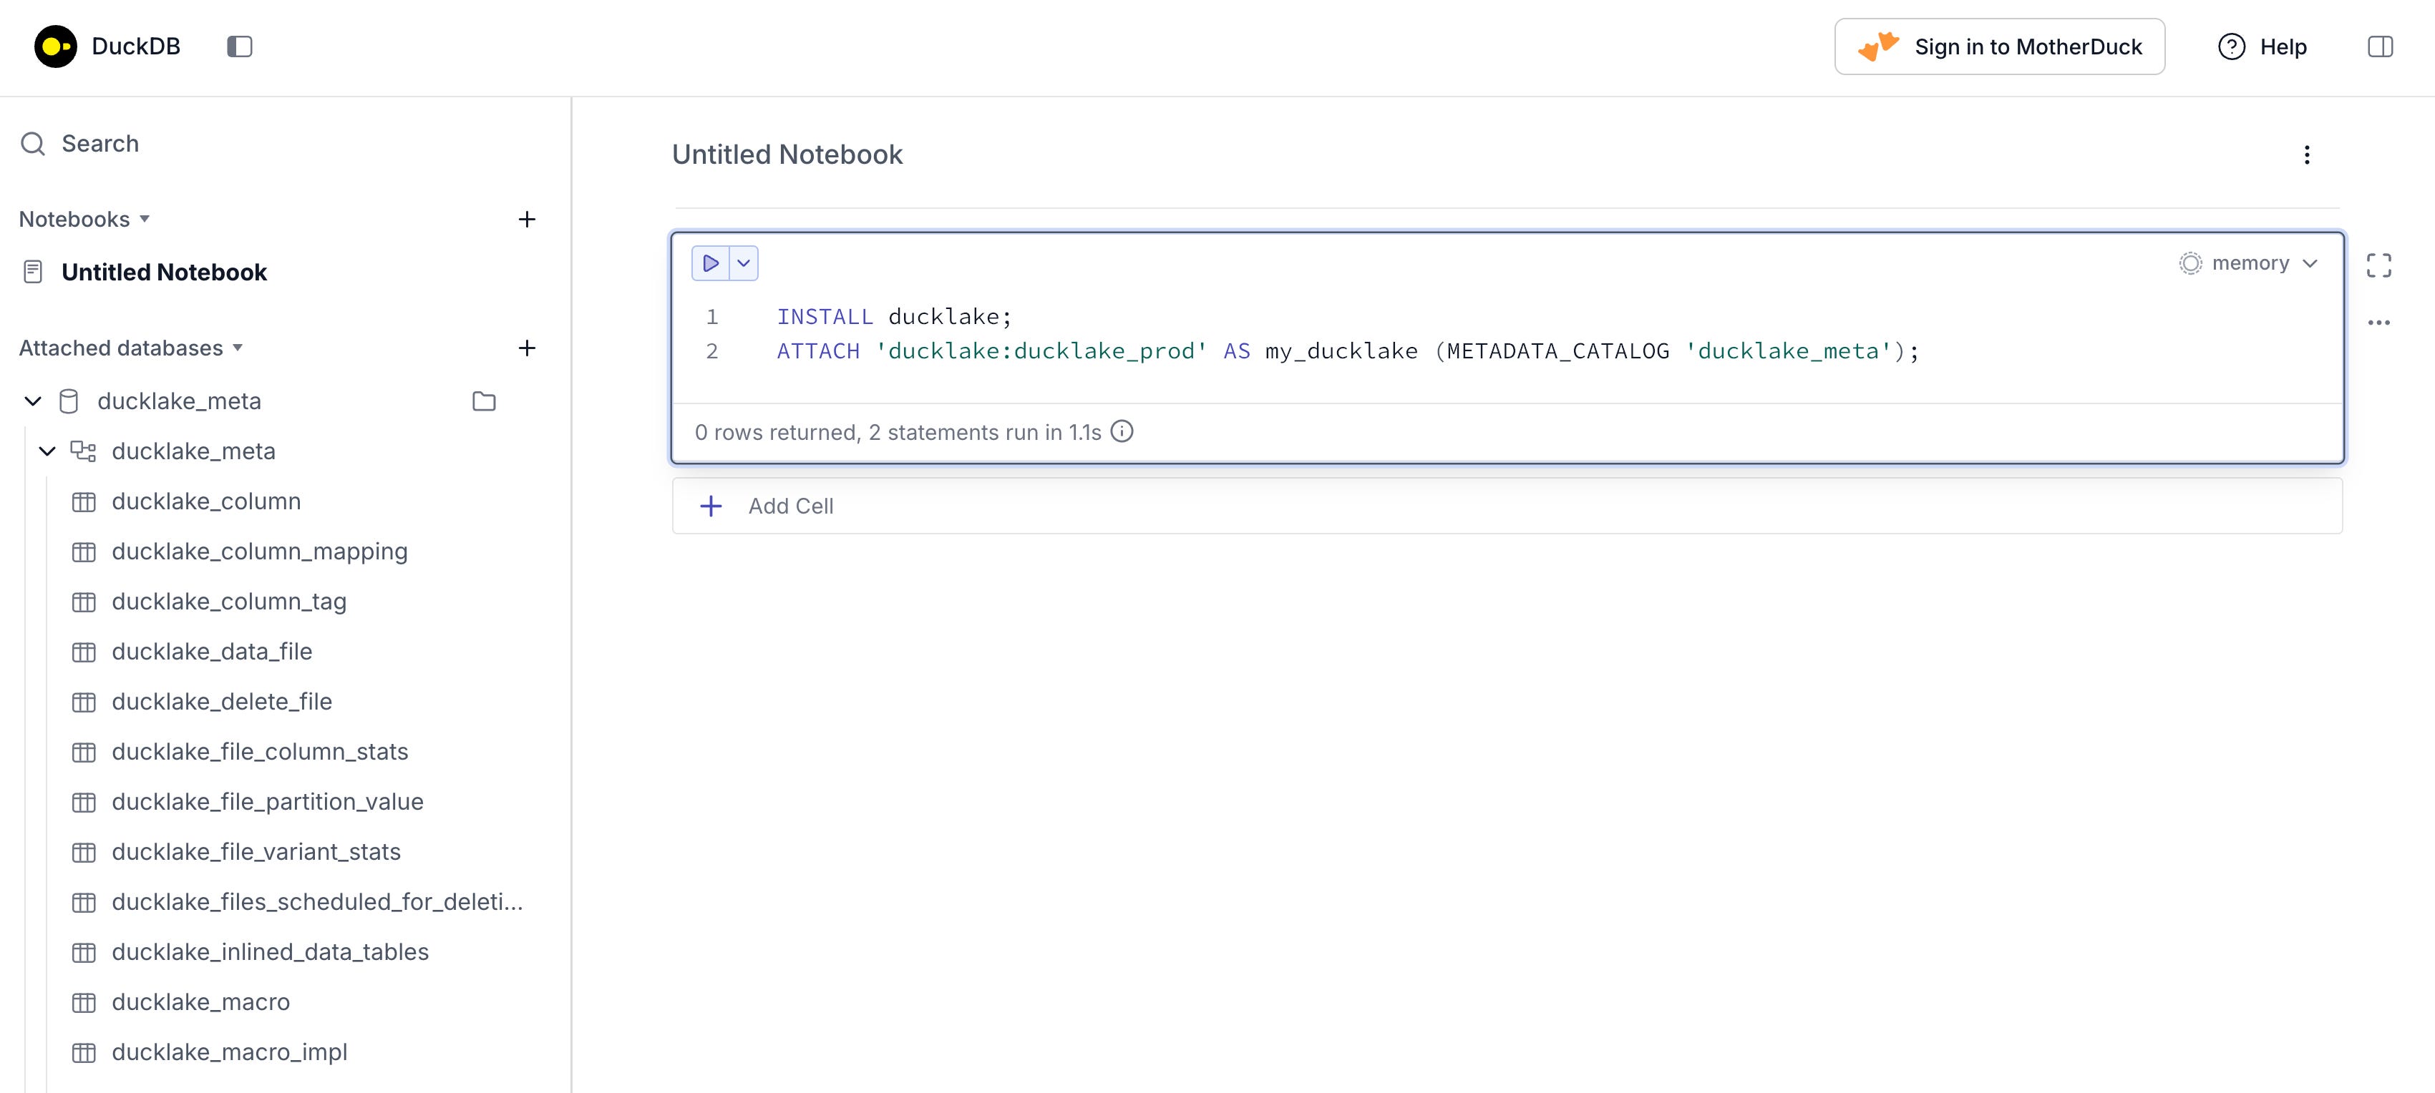Click the table icon for ducklake_inlined_data_tables
This screenshot has width=2435, height=1093.
pyautogui.click(x=84, y=952)
